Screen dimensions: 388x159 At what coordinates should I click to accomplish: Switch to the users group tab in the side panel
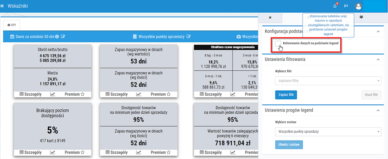(x=361, y=17)
